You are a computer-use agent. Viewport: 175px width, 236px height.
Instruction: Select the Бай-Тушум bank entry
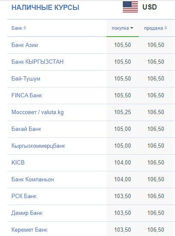[26, 79]
